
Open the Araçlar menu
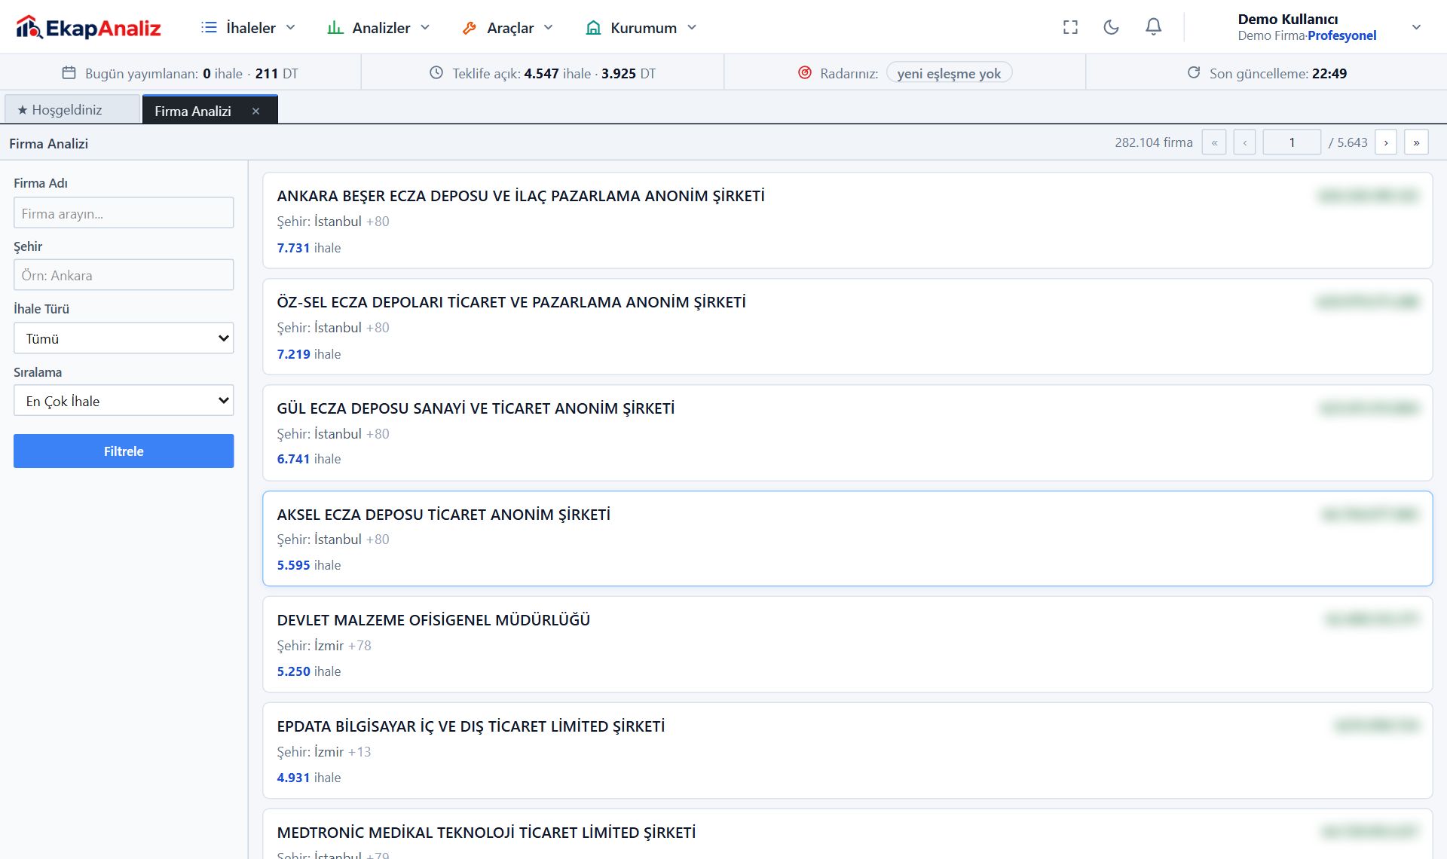509,28
